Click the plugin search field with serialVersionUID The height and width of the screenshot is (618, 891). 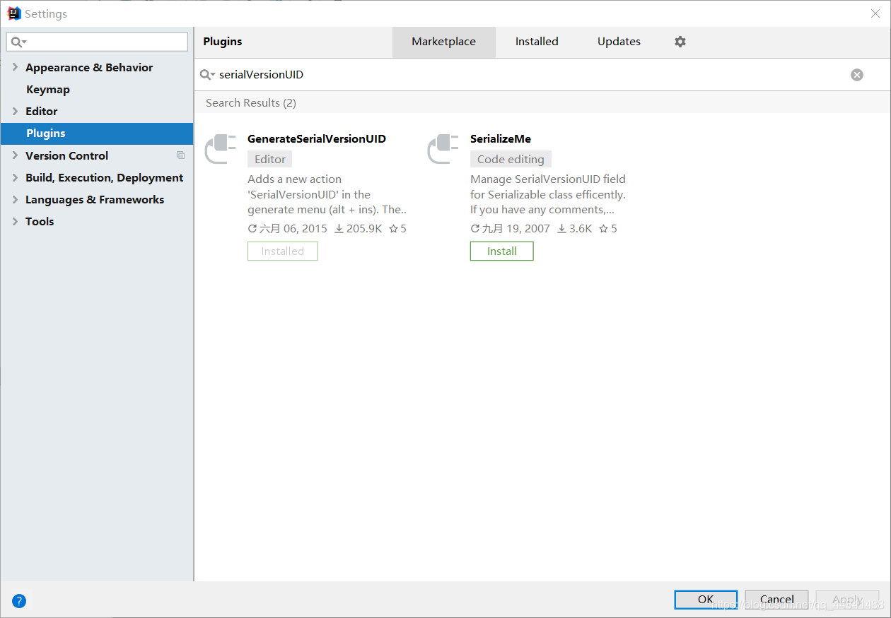tap(530, 75)
